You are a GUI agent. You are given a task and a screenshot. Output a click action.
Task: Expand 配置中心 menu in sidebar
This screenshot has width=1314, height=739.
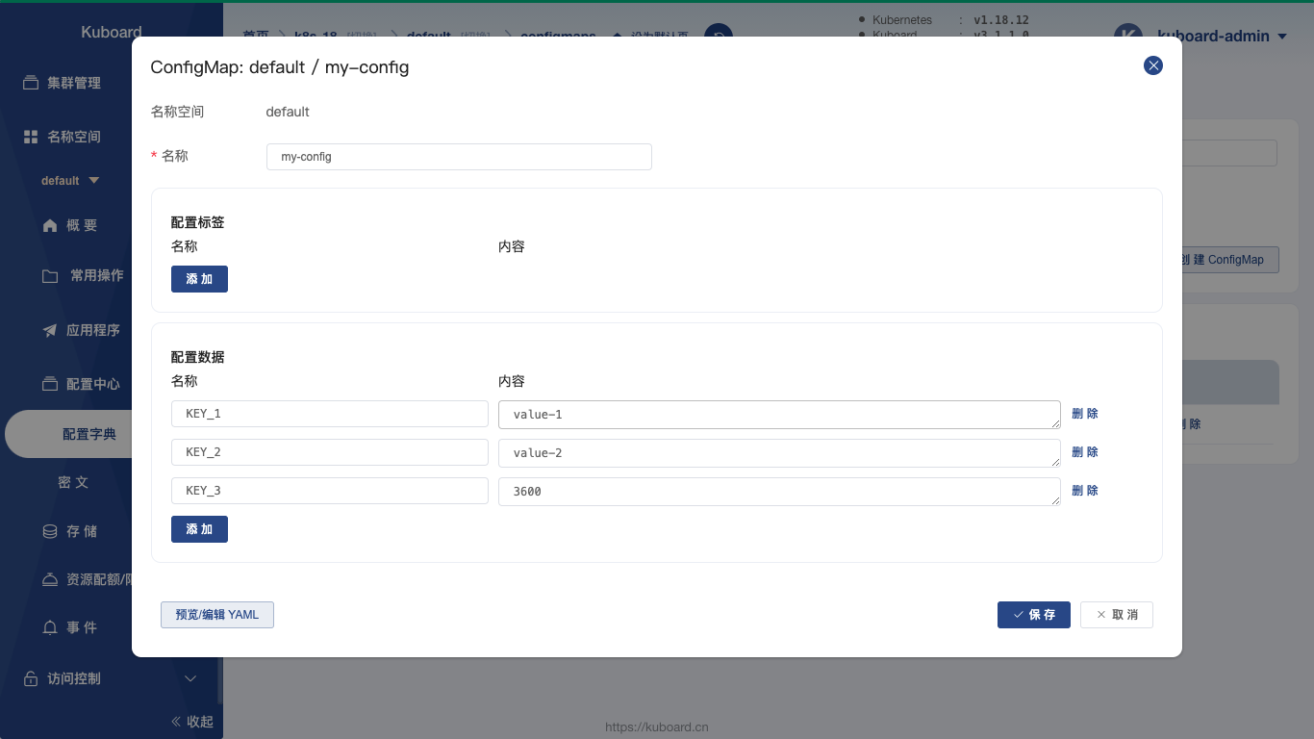(93, 384)
